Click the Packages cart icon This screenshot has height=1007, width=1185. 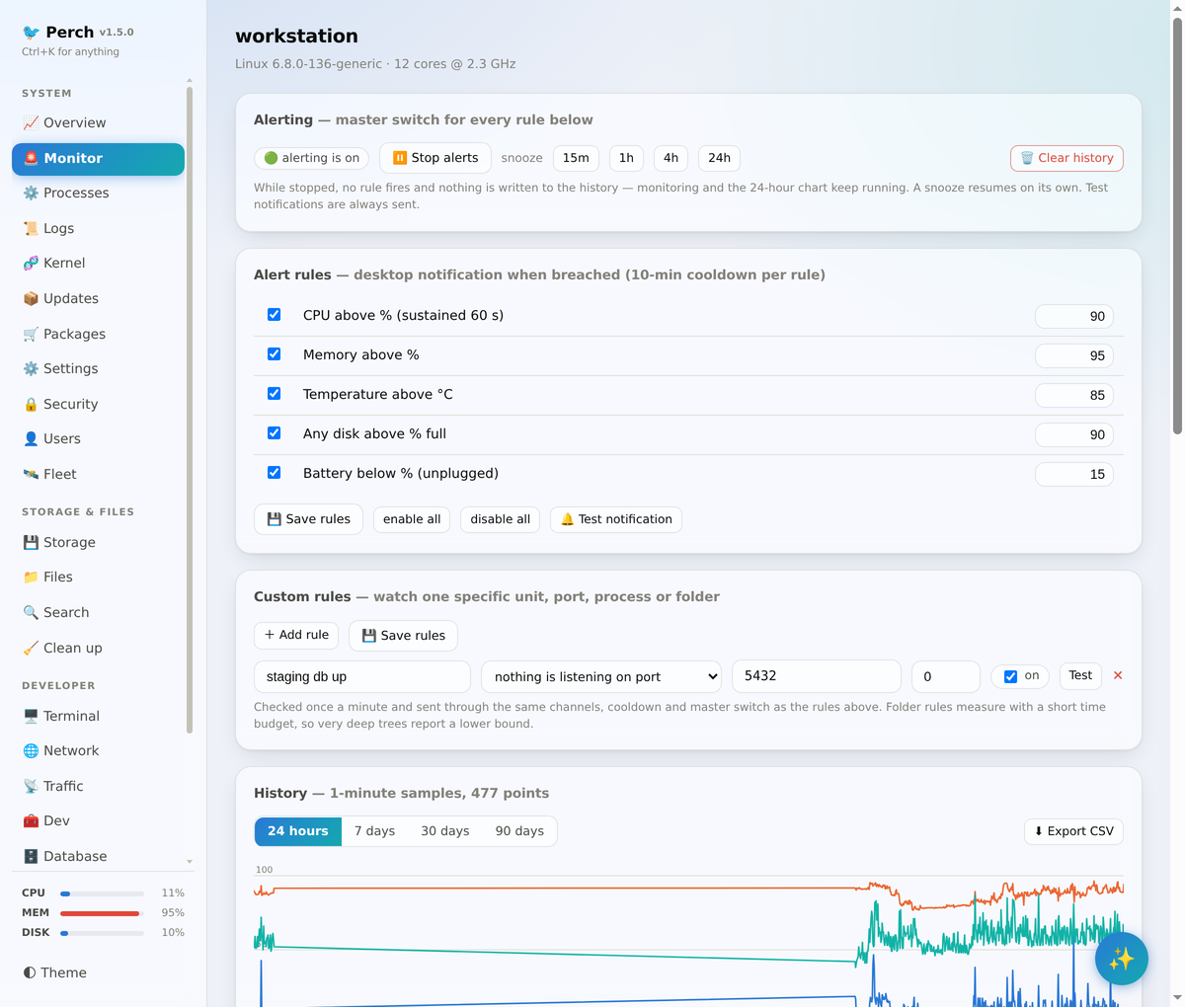pos(31,334)
